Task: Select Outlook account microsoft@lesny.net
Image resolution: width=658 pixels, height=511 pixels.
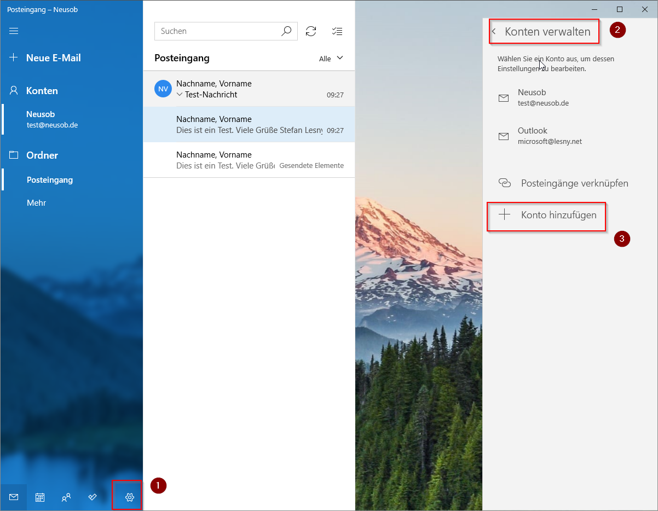Action: tap(549, 136)
